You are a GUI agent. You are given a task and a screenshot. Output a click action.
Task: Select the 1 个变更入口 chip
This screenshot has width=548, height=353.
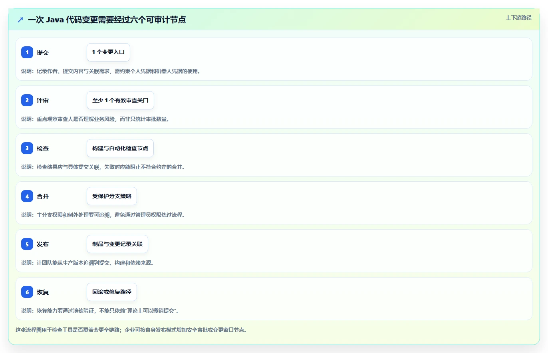108,52
